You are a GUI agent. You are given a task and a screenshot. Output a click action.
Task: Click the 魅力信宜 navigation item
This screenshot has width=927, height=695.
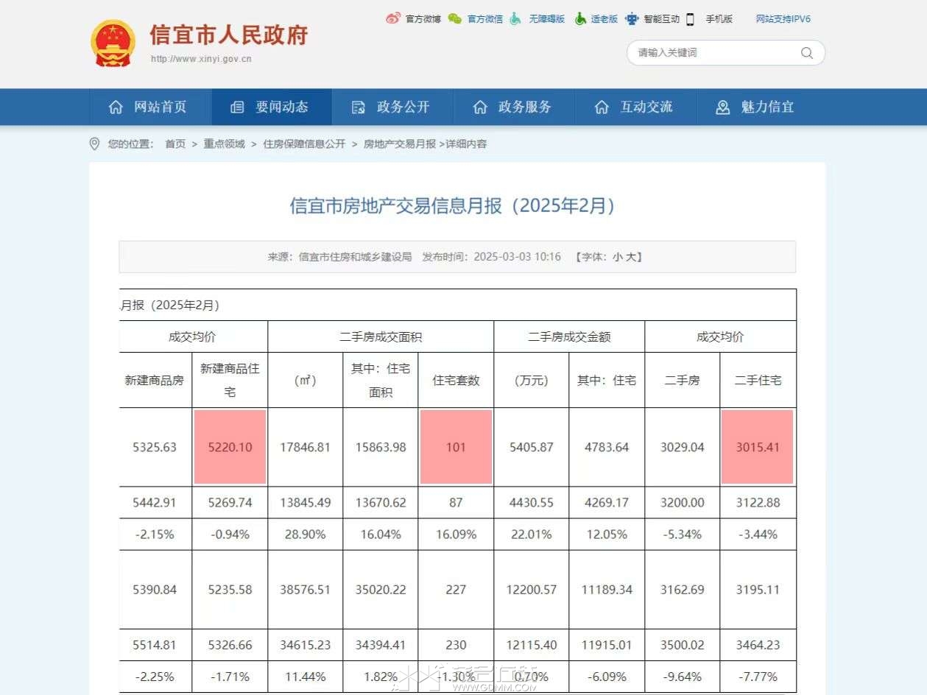coord(756,107)
